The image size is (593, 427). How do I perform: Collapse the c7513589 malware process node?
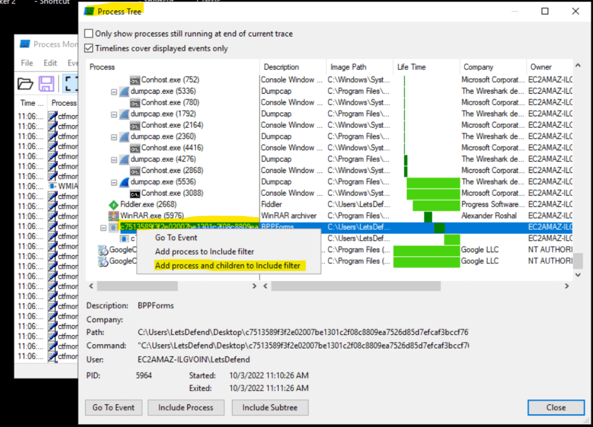(x=103, y=227)
